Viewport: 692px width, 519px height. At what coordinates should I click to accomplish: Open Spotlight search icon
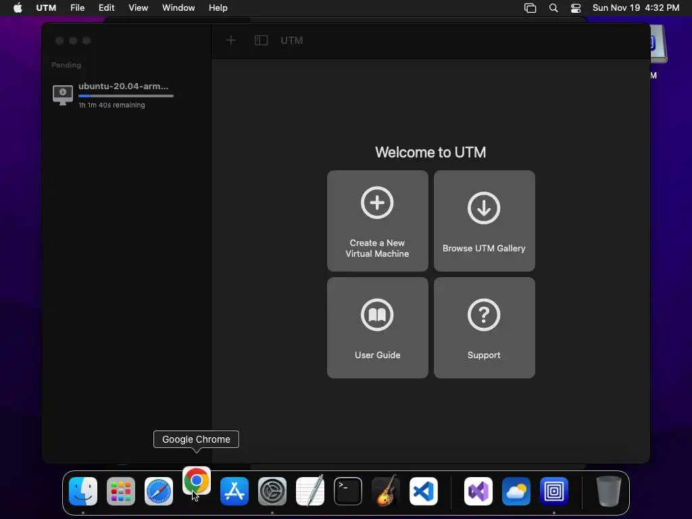[553, 8]
